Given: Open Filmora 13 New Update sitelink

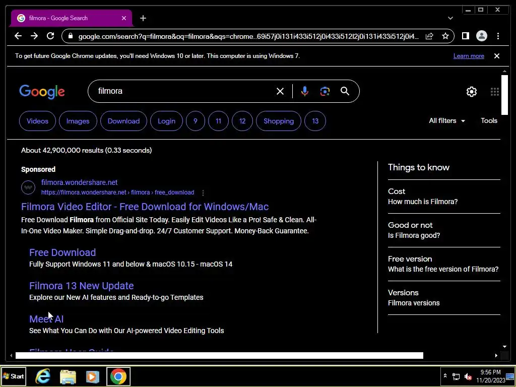Looking at the screenshot, I should click(x=81, y=286).
